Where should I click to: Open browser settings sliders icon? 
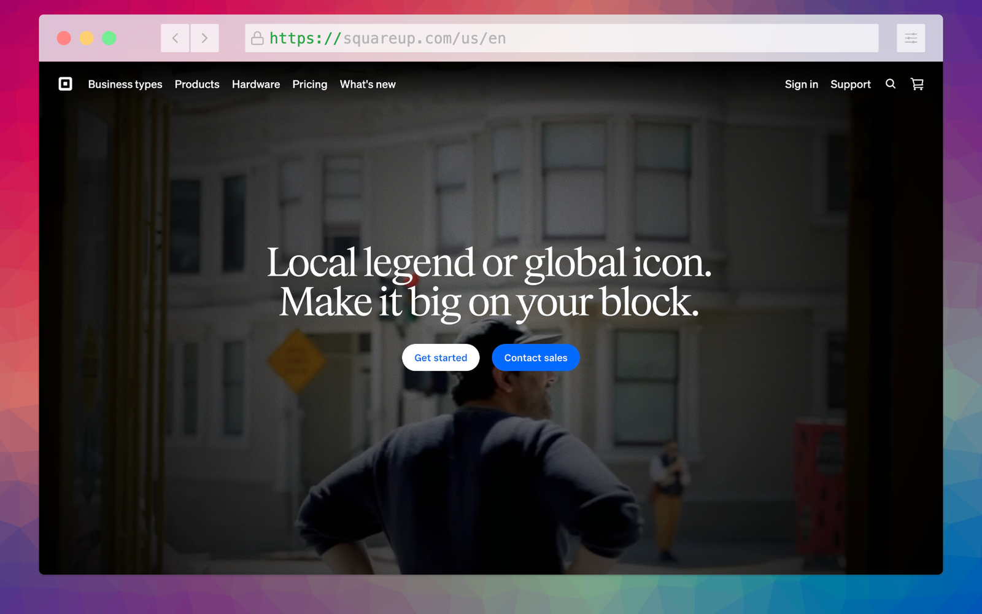(x=910, y=38)
